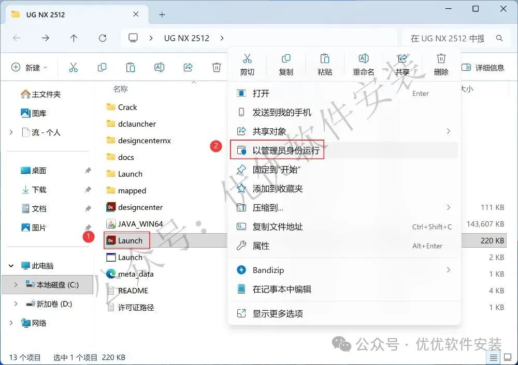
Task: Click the trash Delete icon in the Explorer toolbar
Action: click(217, 67)
